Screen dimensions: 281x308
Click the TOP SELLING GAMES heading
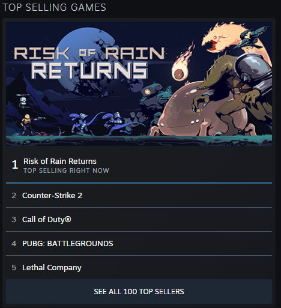tap(54, 7)
